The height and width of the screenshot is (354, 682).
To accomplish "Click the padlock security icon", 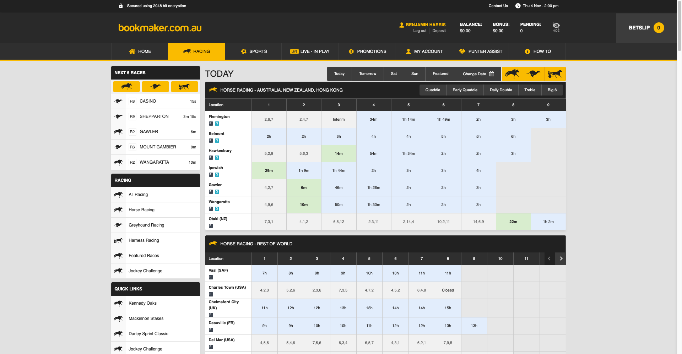I will pyautogui.click(x=121, y=6).
